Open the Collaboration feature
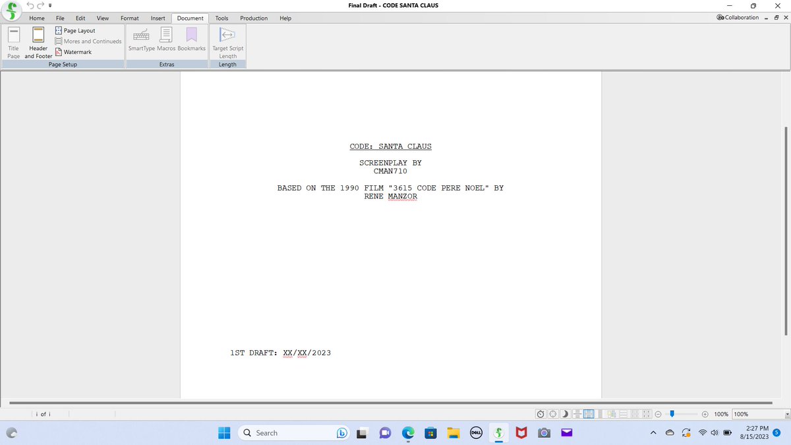791x445 pixels. [x=737, y=18]
